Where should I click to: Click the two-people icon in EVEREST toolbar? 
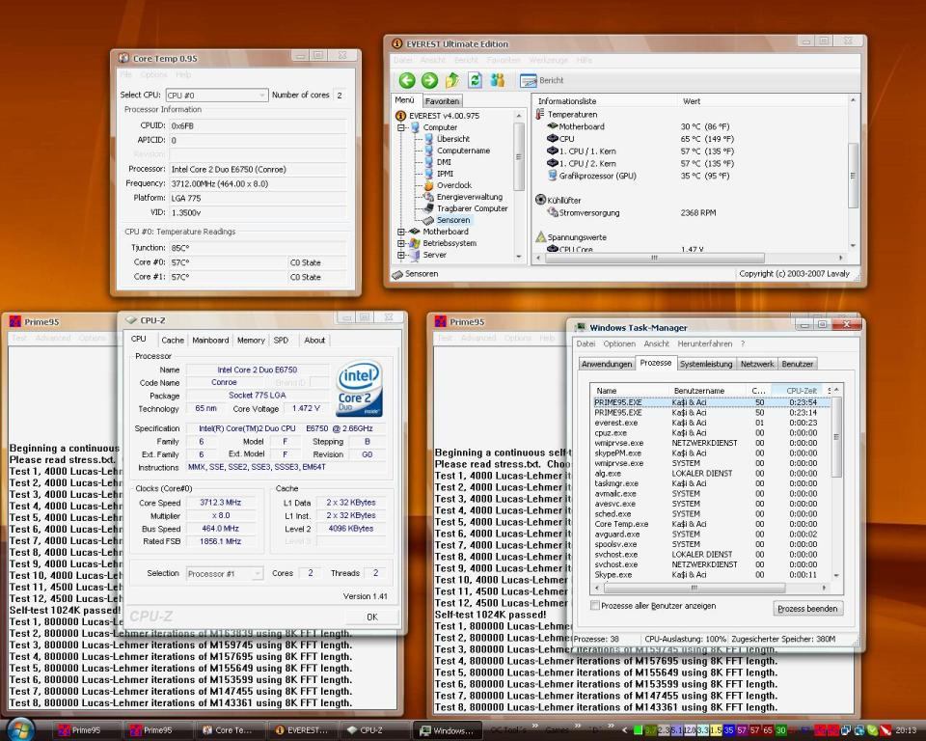(498, 80)
